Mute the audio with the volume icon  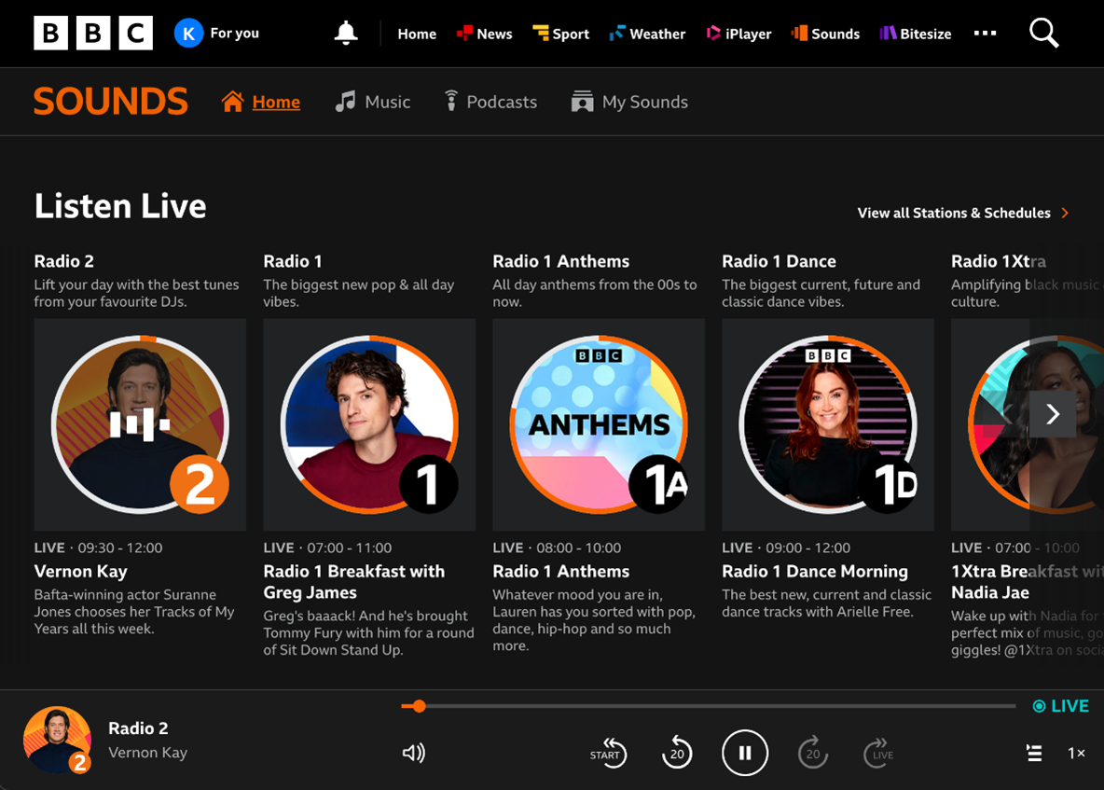tap(414, 753)
